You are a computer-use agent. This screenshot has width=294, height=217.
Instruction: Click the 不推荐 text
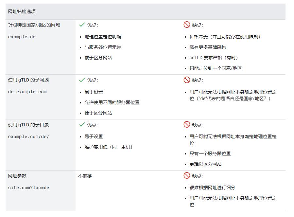pyautogui.click(x=85, y=176)
